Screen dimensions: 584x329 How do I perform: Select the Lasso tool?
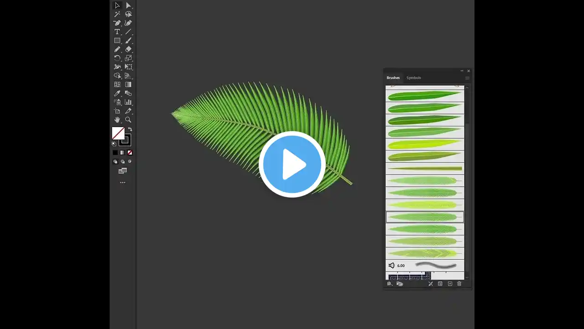(x=128, y=14)
